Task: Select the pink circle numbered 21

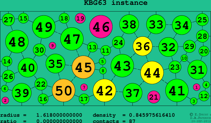Action: (x=154, y=97)
